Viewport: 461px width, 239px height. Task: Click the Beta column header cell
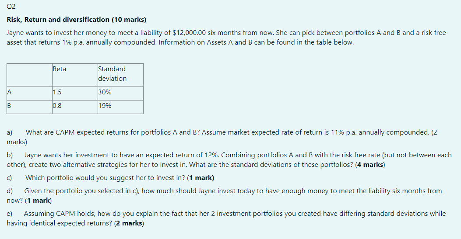[x=74, y=73]
